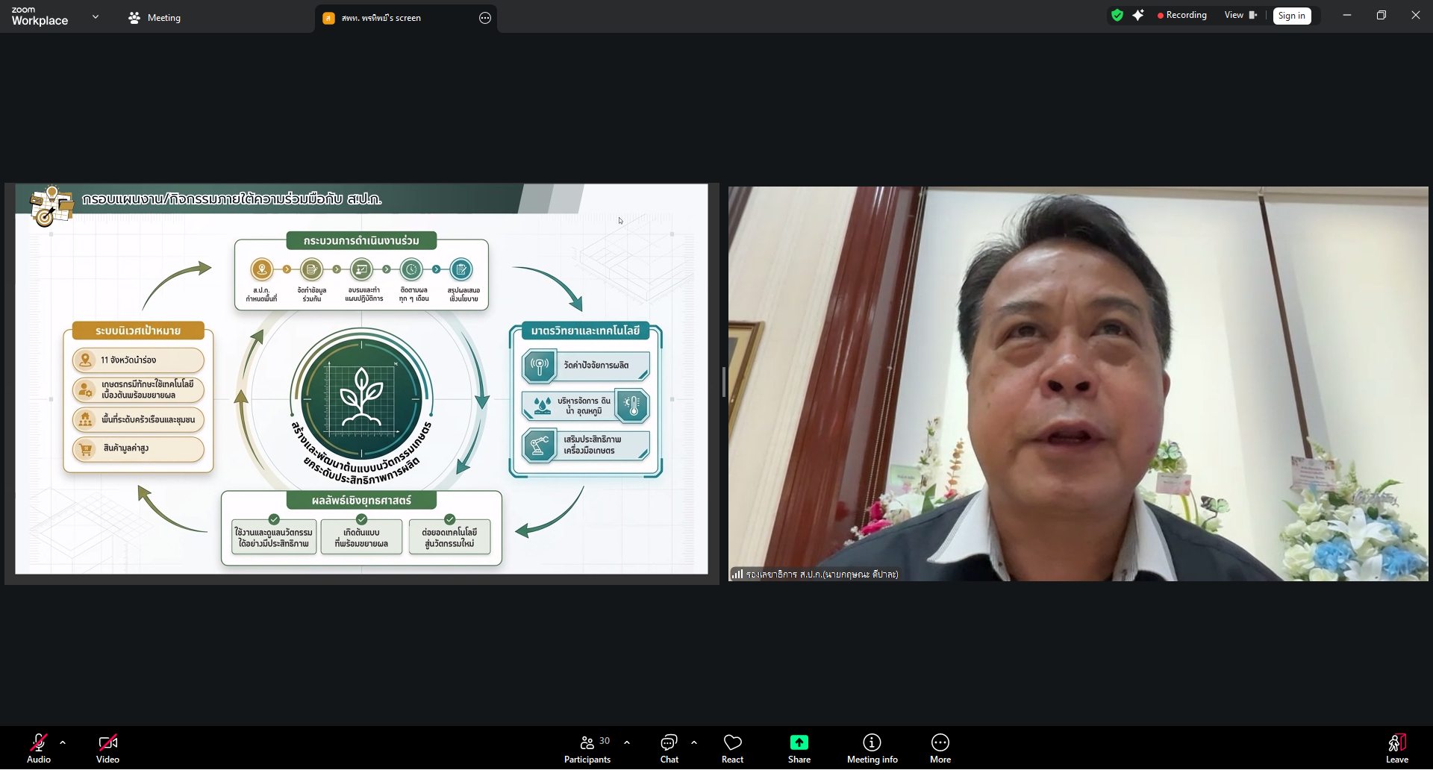This screenshot has height=770, width=1433.
Task: Click the green encryption shield icon
Action: [x=1117, y=15]
